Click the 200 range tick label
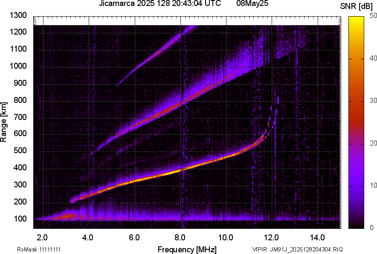This screenshot has width=377, height=254. [x=20, y=201]
